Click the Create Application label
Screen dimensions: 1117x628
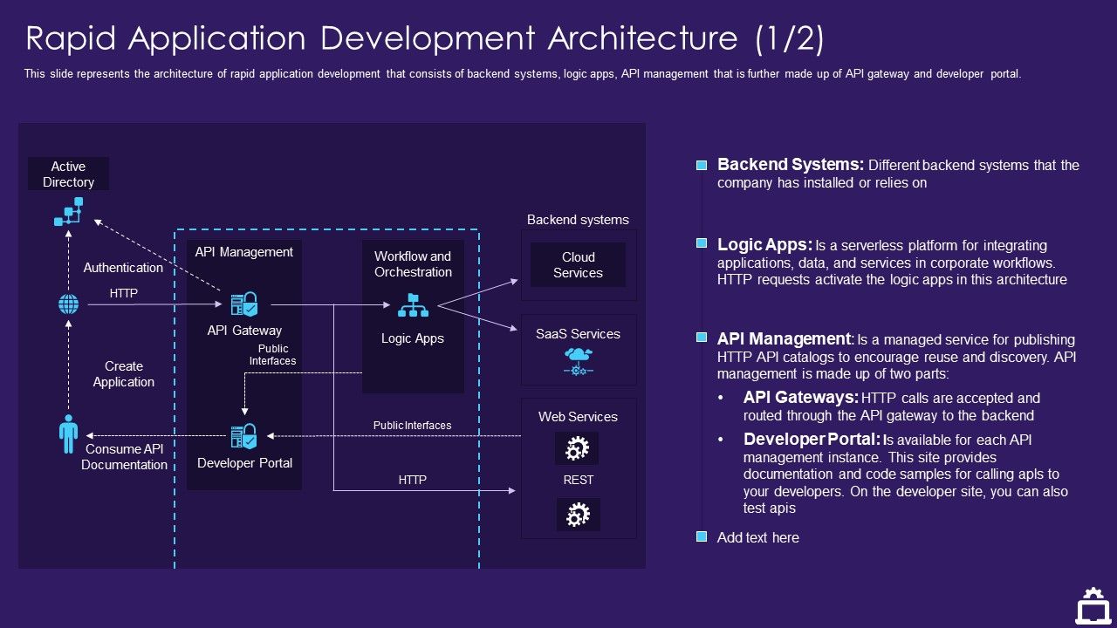pyautogui.click(x=123, y=374)
